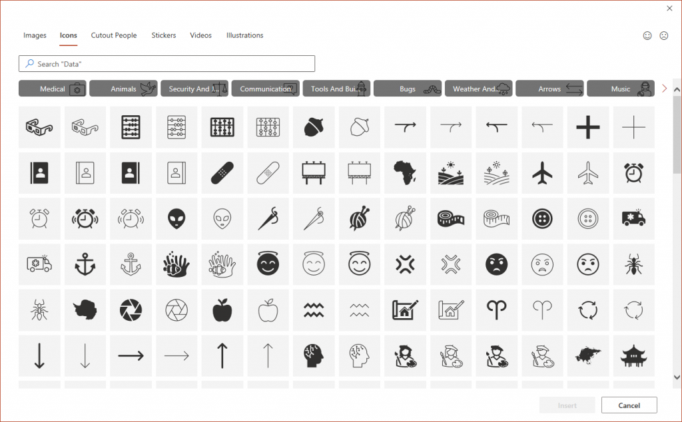This screenshot has width=682, height=422.
Task: Select the acorn icon
Action: (314, 127)
